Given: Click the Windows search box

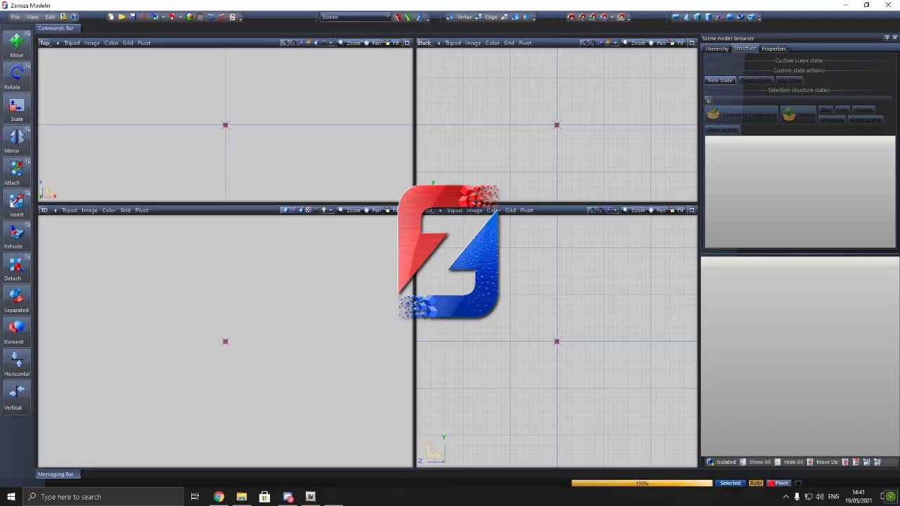Looking at the screenshot, I should coord(102,497).
